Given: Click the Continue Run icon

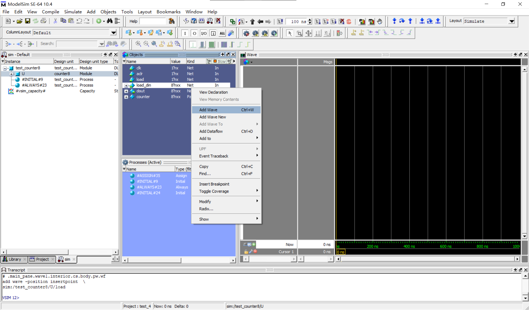Looking at the screenshot, I should click(x=326, y=22).
